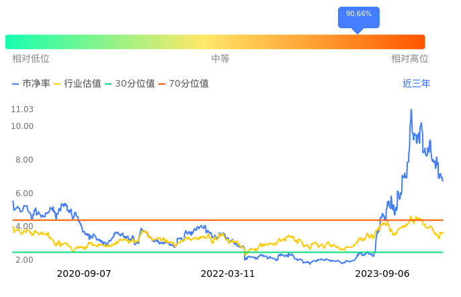Select the 中等 label under the gradient bar
This screenshot has width=461, height=297.
click(220, 59)
